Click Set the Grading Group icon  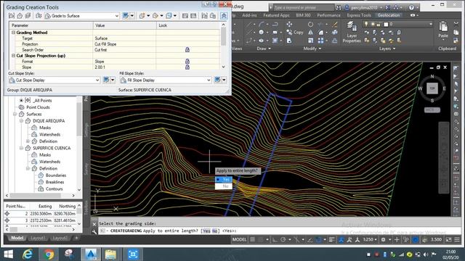pos(12,16)
